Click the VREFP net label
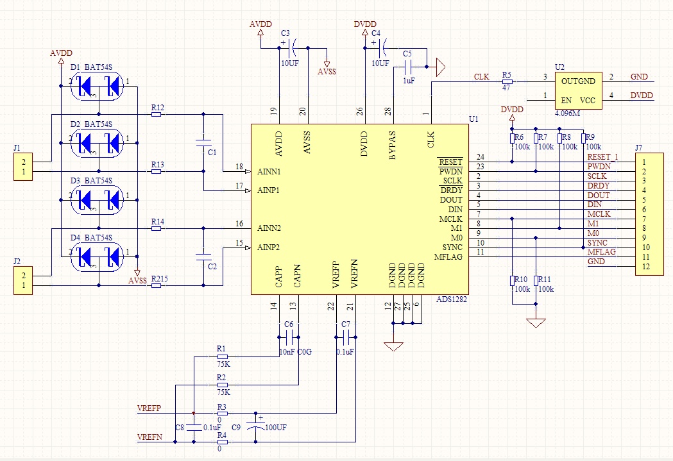The height and width of the screenshot is (461, 673). click(149, 408)
